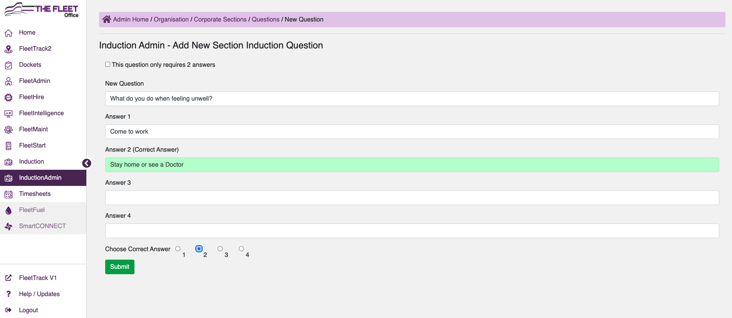
Task: Click the Help question mark icon
Action: click(x=8, y=294)
